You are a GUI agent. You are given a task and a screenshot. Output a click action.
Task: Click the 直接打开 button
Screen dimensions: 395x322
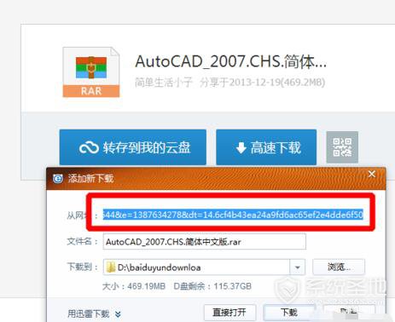230,313
